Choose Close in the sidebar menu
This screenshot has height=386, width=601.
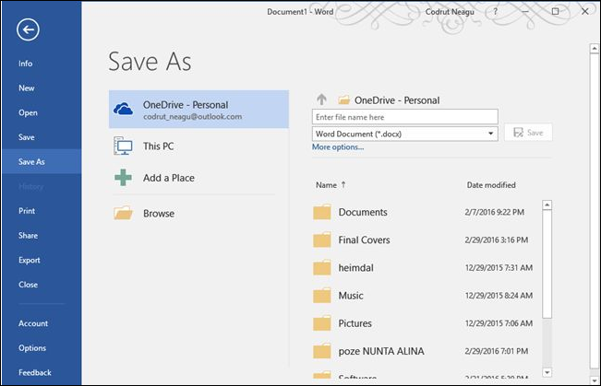pyautogui.click(x=28, y=285)
